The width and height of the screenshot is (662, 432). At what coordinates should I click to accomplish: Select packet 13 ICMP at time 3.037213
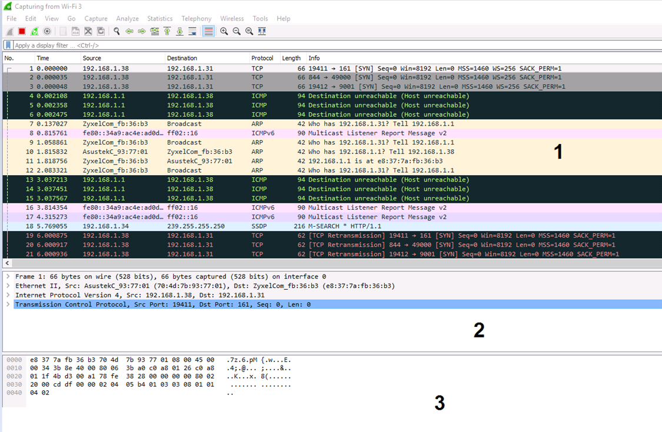click(x=332, y=180)
